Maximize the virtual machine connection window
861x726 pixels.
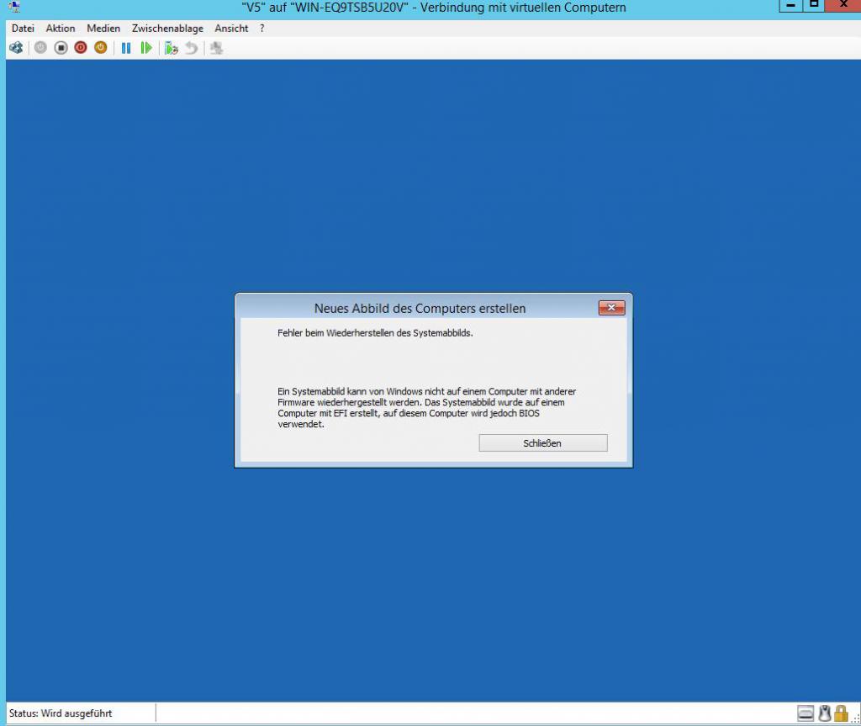click(x=814, y=6)
